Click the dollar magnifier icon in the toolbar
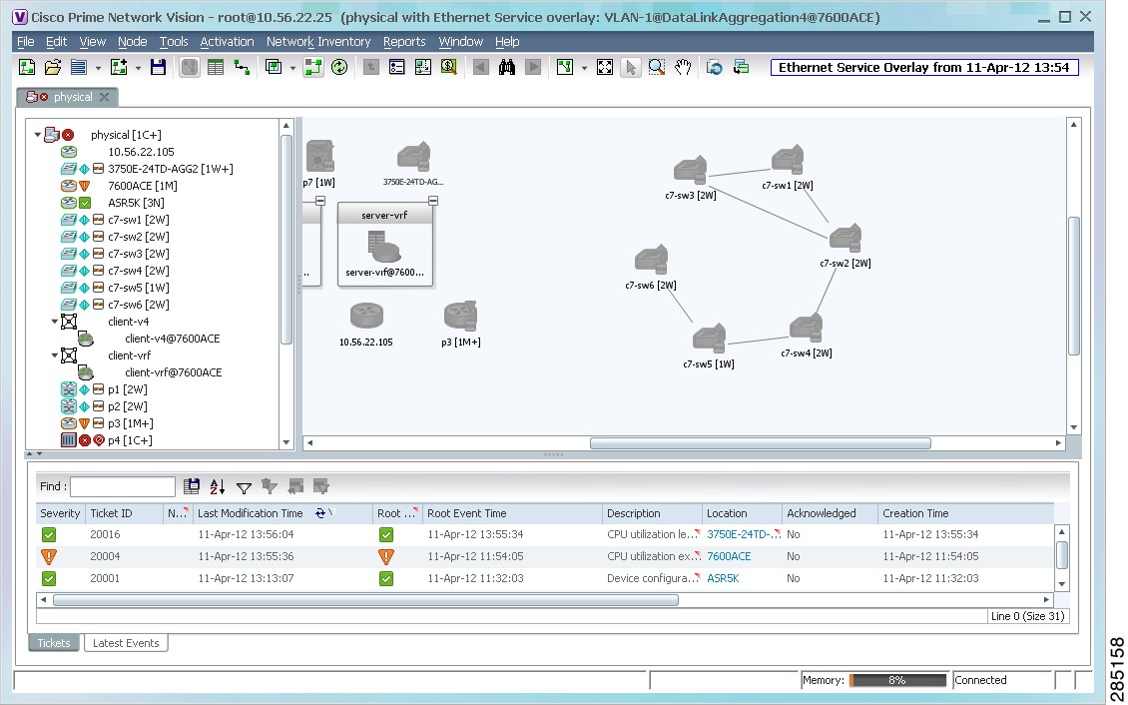1128x705 pixels. pos(449,68)
